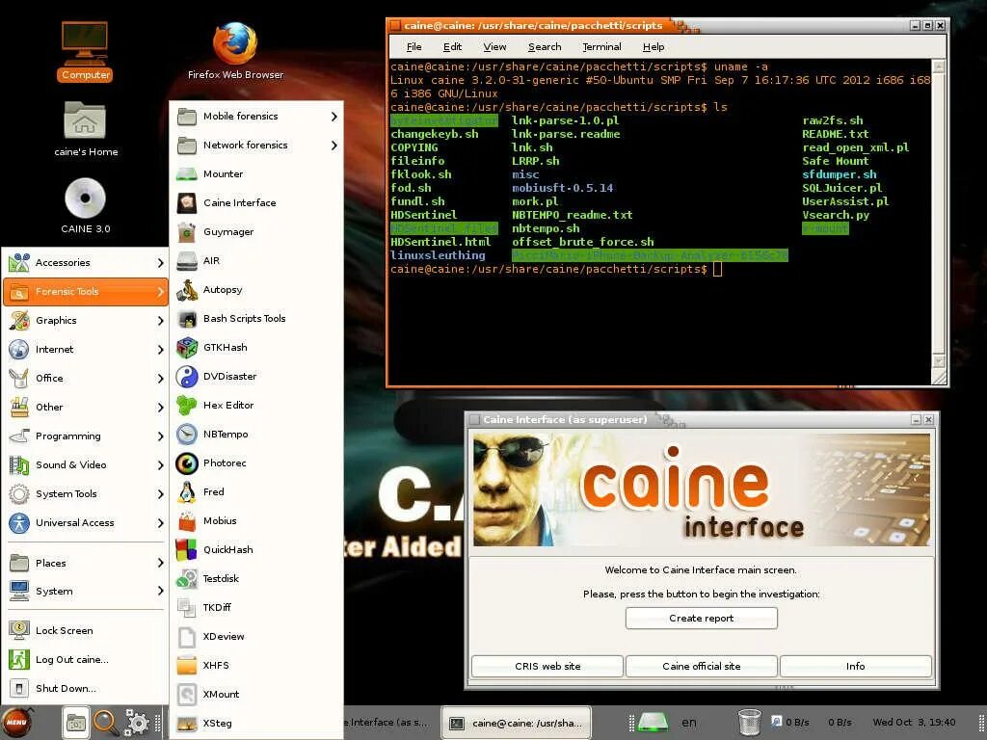Open the trash icon in panel
The image size is (987, 740).
[x=749, y=723]
